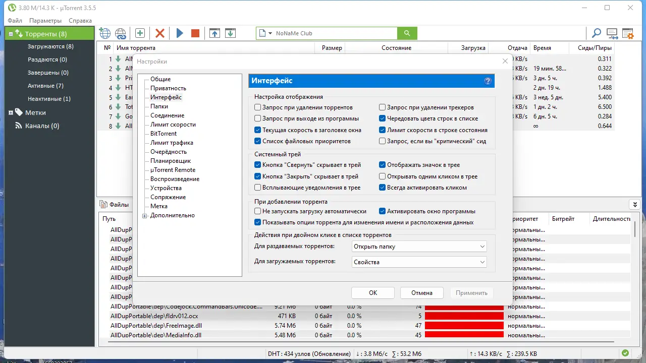Click the chevron button above the files panel

pos(634,204)
